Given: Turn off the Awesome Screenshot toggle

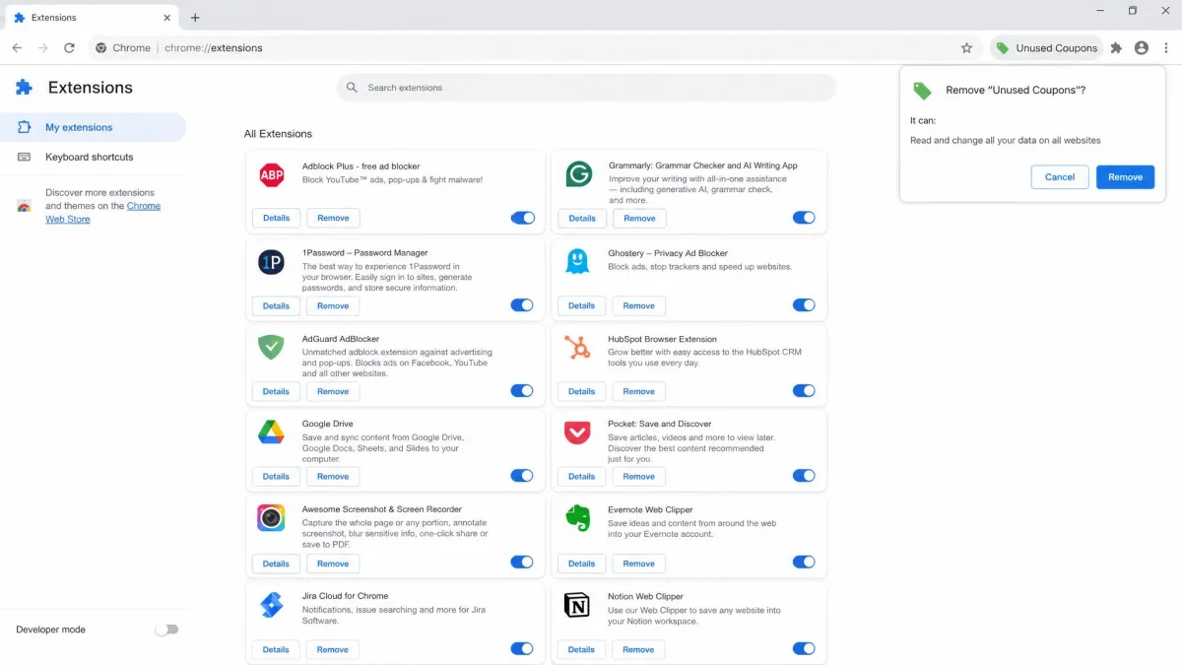Looking at the screenshot, I should coord(522,563).
